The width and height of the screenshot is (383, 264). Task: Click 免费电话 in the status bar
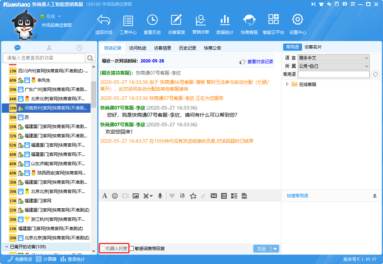[x=20, y=259]
